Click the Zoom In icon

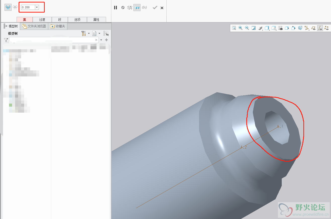tap(241, 28)
